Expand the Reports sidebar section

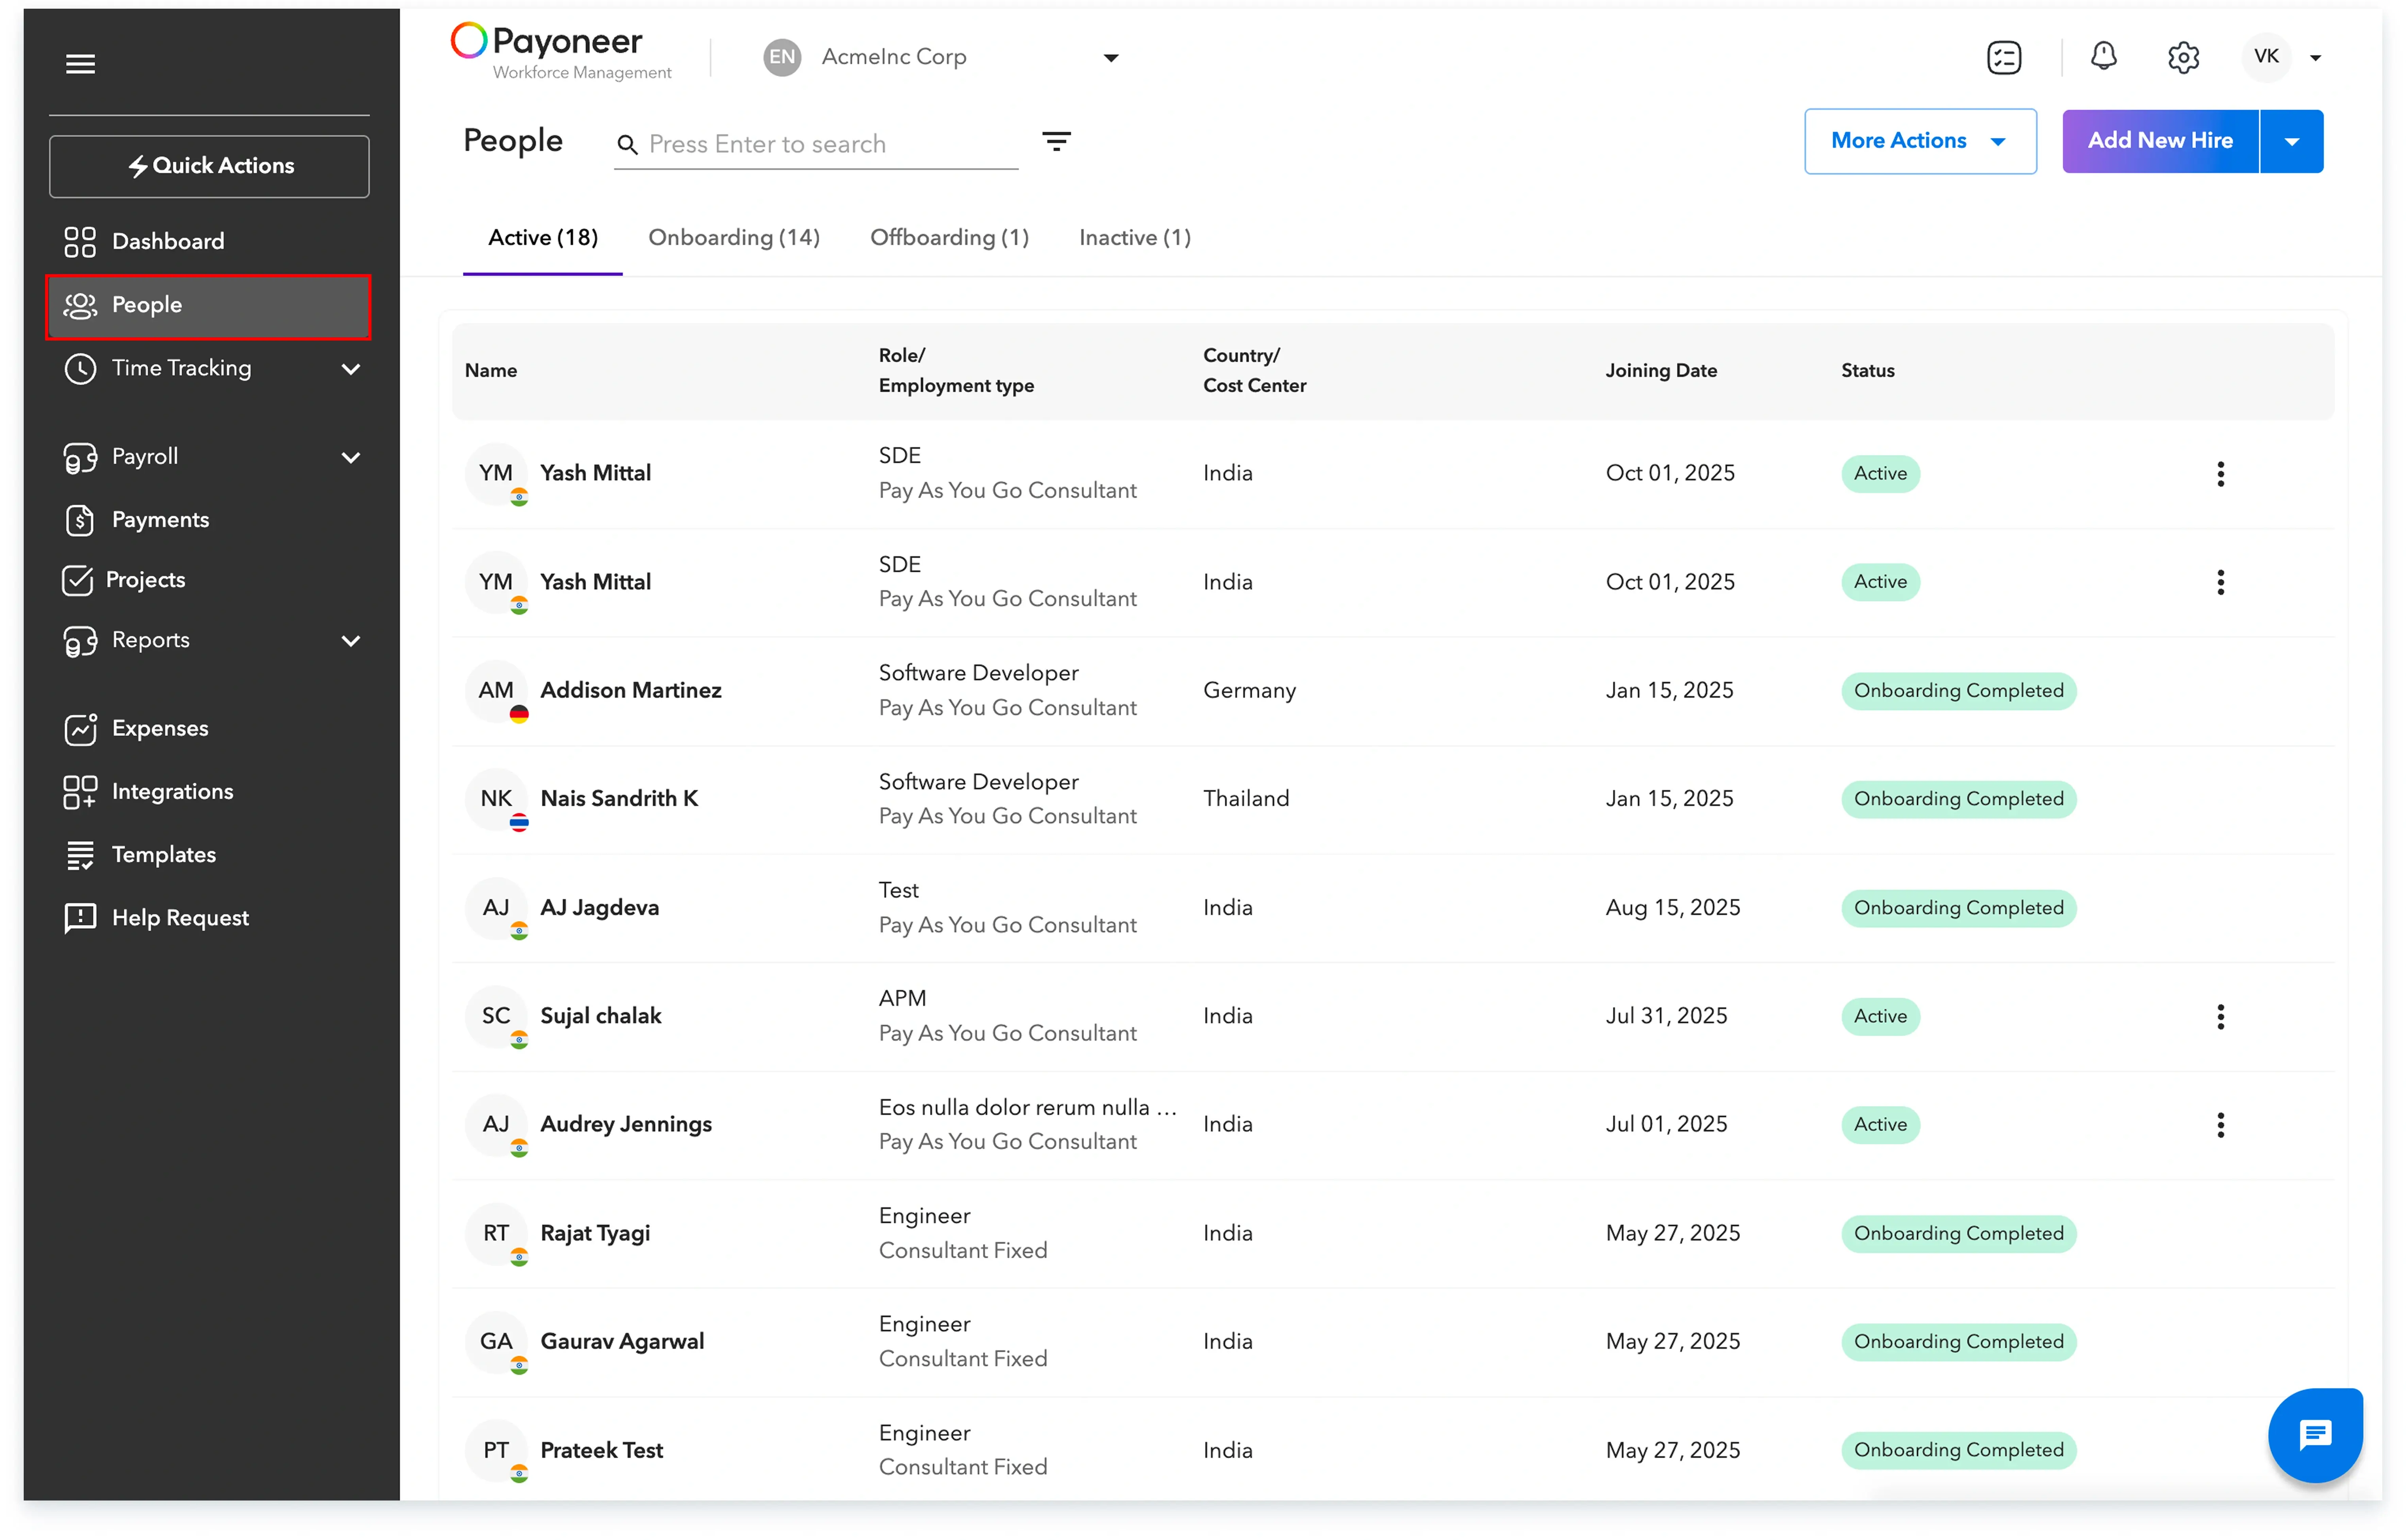(x=350, y=640)
